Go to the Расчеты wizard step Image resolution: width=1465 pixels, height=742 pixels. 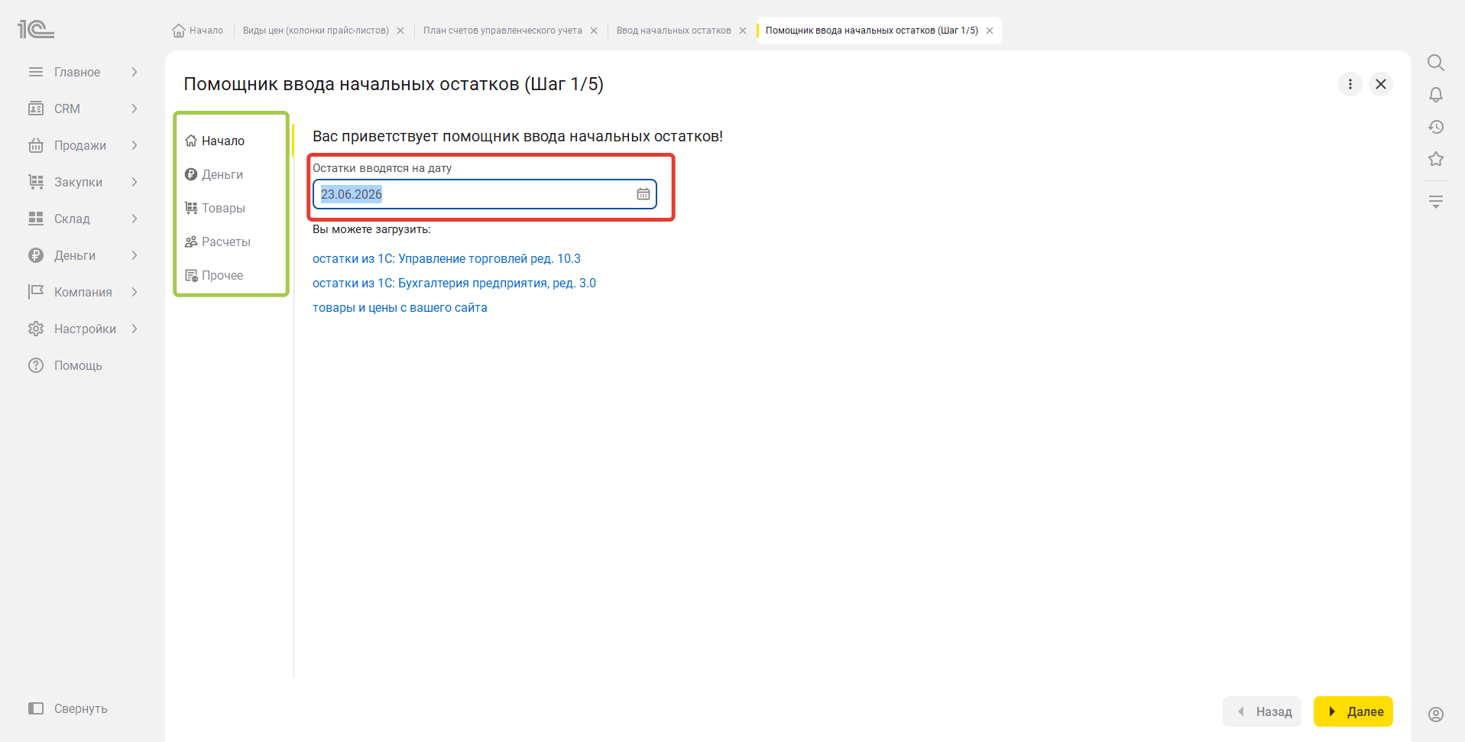218,241
